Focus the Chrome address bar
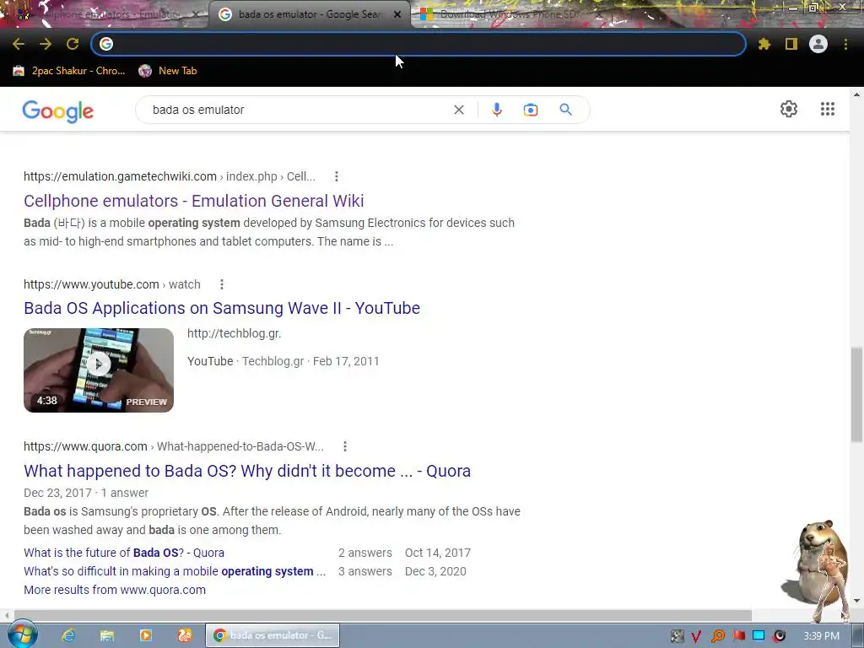The width and height of the screenshot is (864, 648). coord(418,44)
